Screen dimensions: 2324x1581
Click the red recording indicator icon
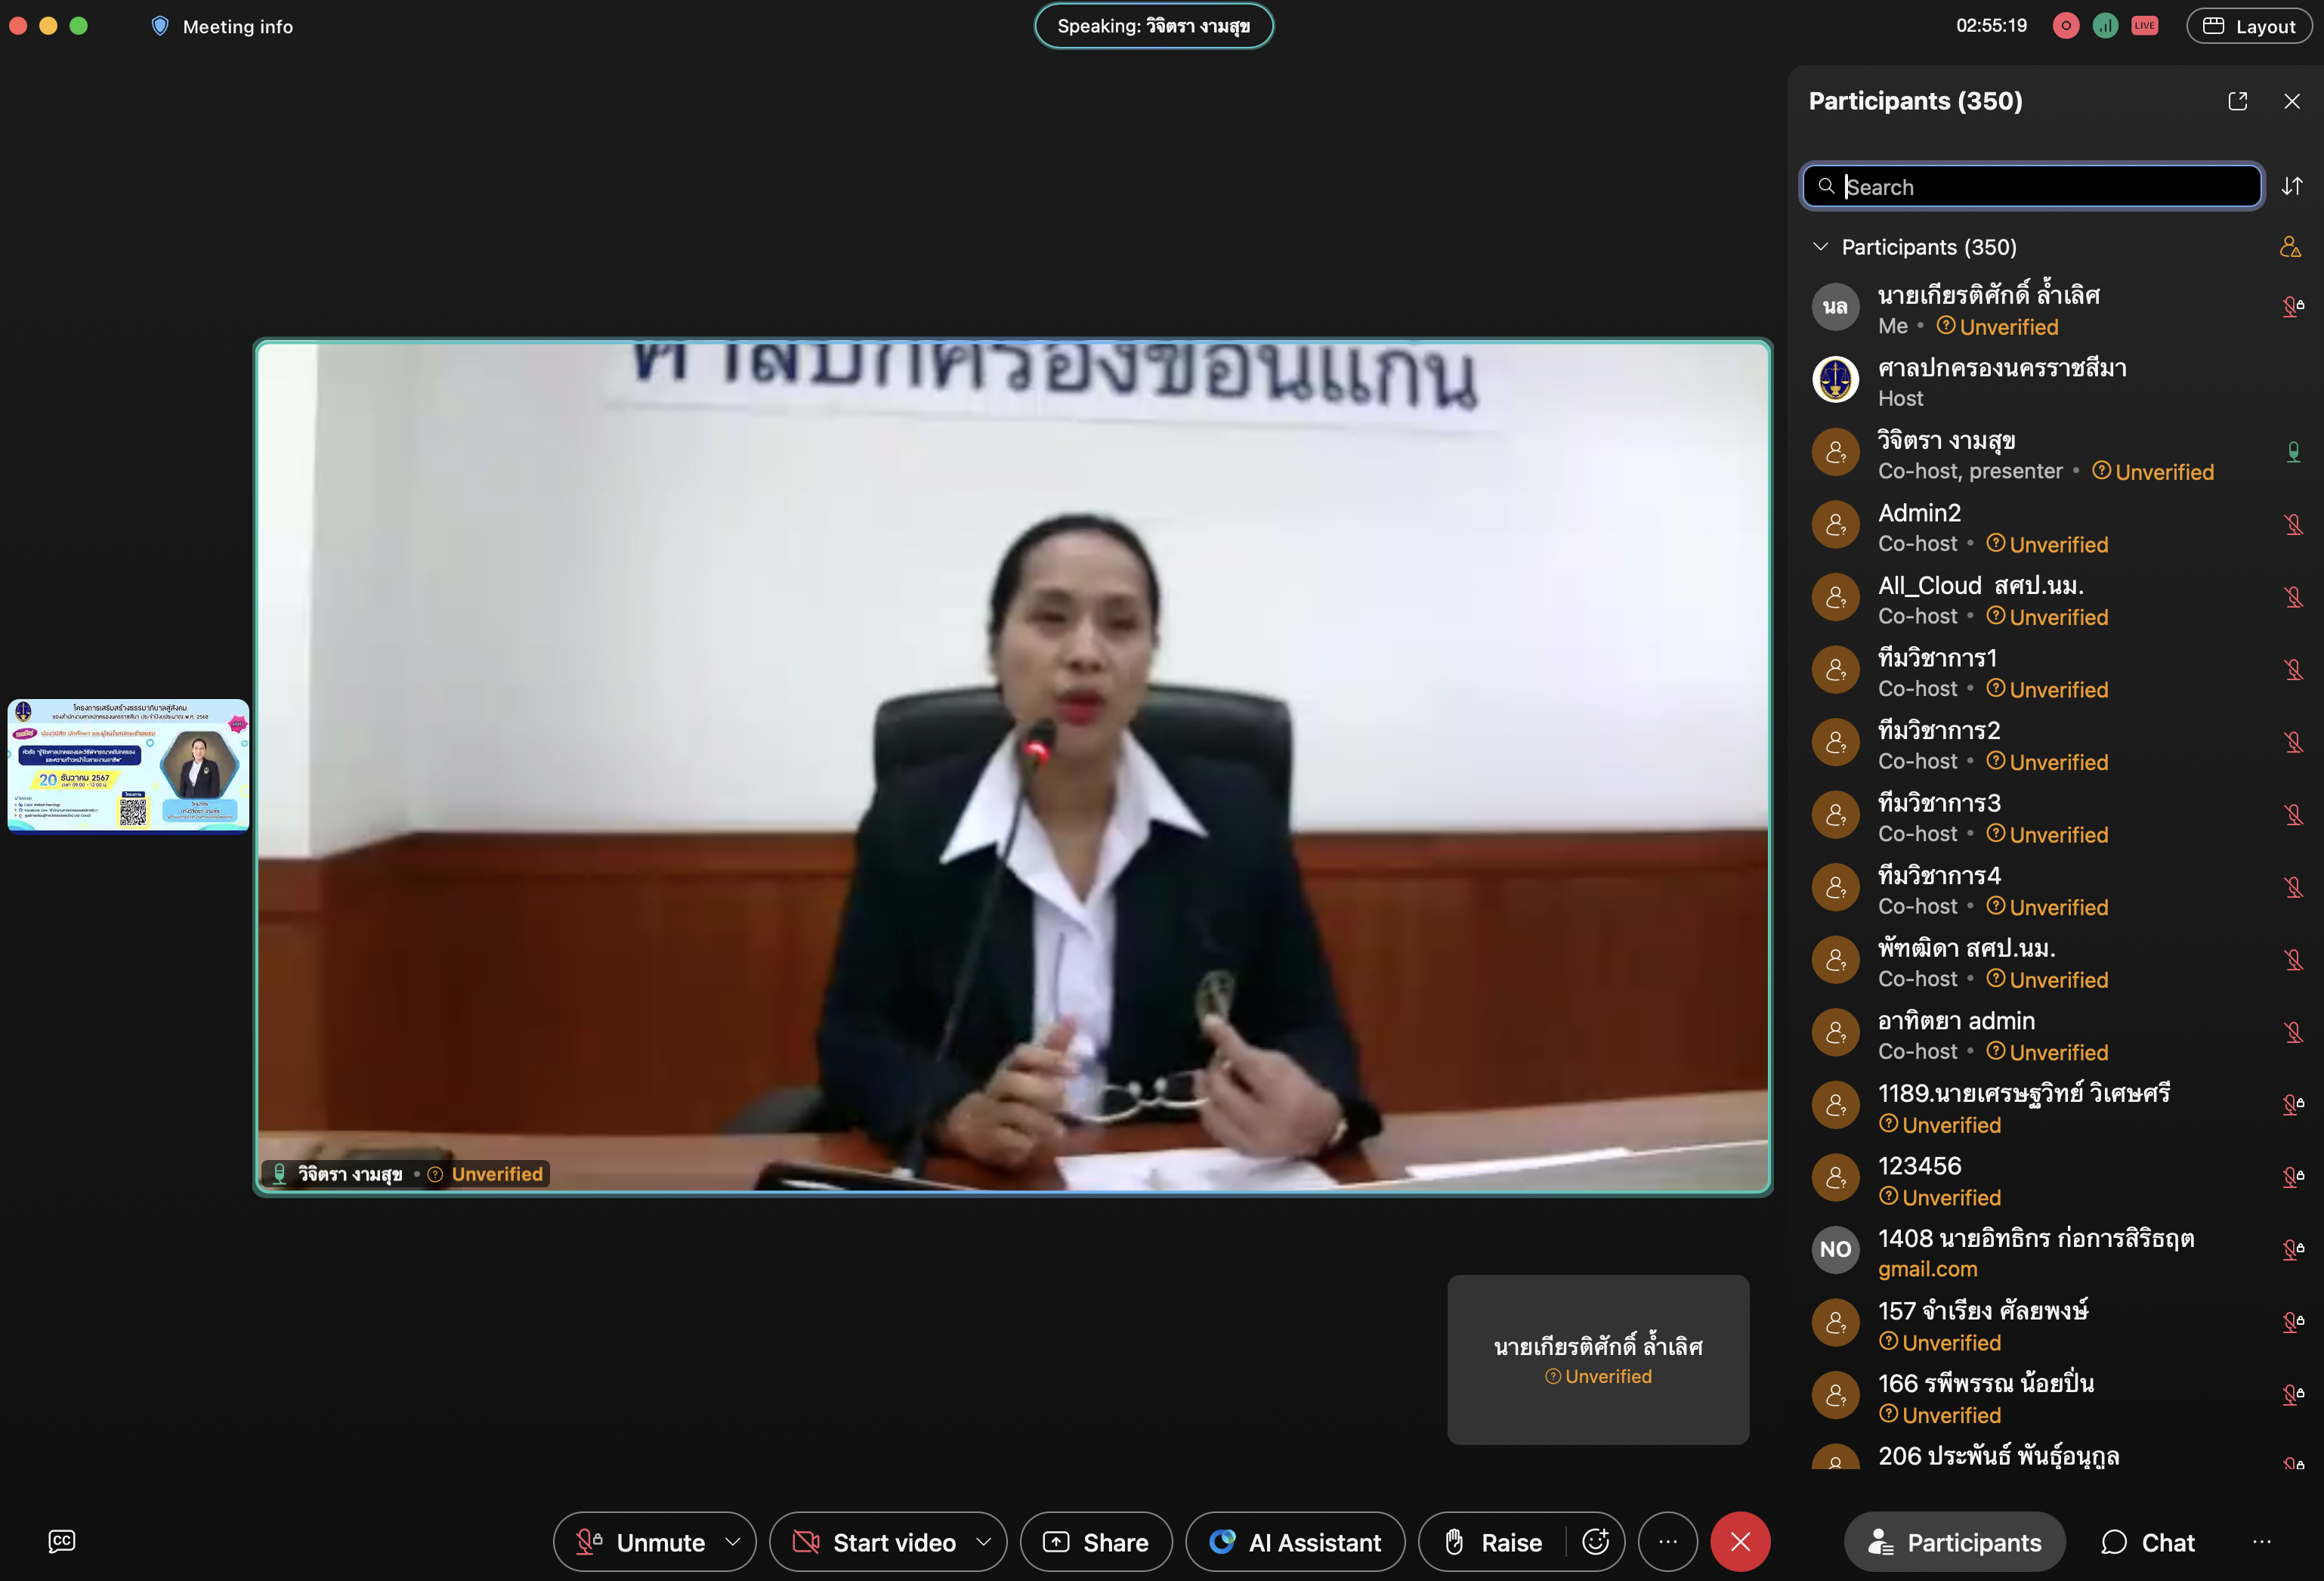tap(2065, 26)
